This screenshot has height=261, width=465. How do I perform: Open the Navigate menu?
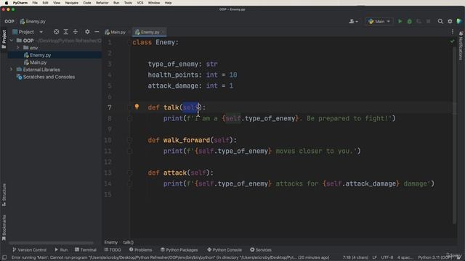click(71, 3)
